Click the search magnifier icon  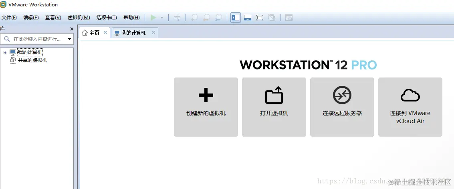click(x=7, y=39)
